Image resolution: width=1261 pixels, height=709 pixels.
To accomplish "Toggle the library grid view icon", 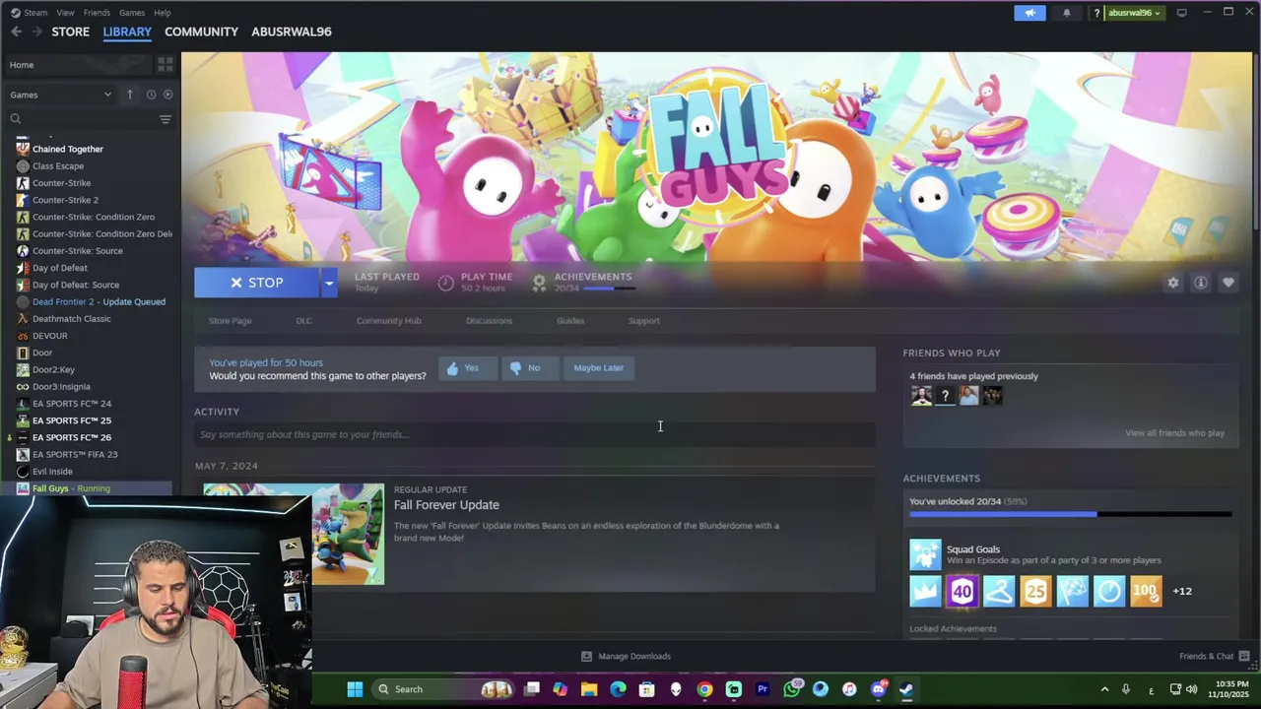I will [x=166, y=64].
